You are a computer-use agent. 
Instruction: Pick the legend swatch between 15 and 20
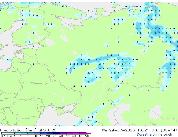pyautogui.click(x=44, y=133)
